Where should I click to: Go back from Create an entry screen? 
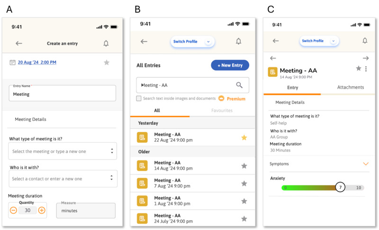(x=19, y=43)
